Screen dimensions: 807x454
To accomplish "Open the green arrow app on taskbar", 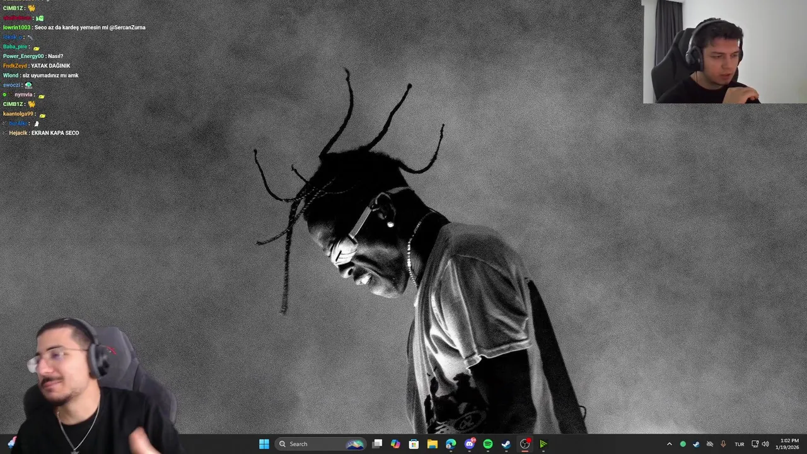I will click(543, 444).
